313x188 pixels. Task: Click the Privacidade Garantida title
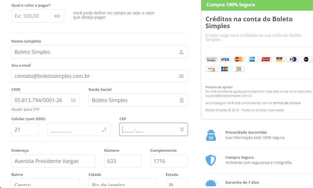pos(246,132)
